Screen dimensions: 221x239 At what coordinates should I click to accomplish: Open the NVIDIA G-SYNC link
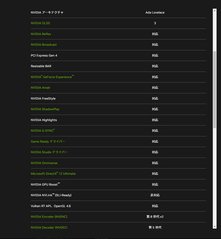coord(42,130)
